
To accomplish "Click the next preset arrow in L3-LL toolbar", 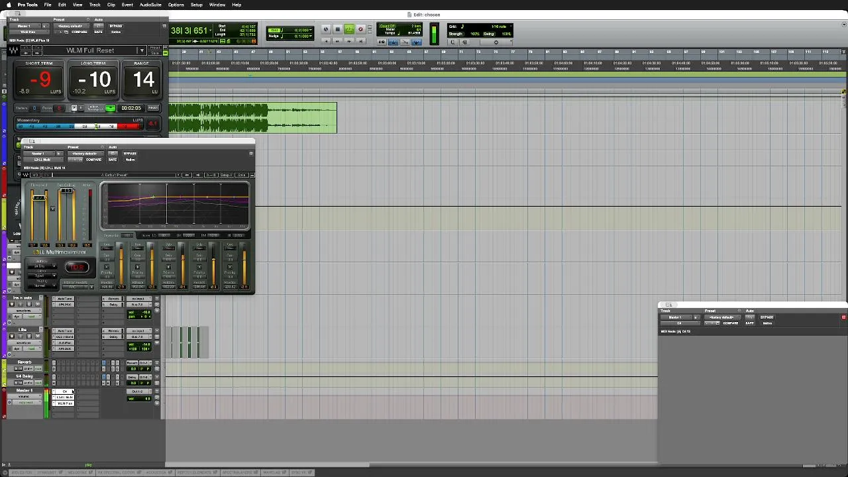I will point(197,175).
